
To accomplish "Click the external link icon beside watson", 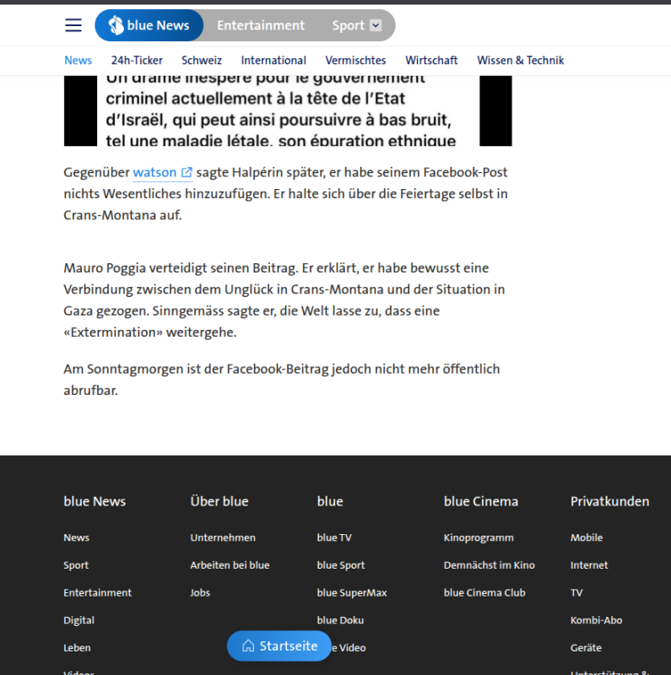I will pyautogui.click(x=187, y=172).
